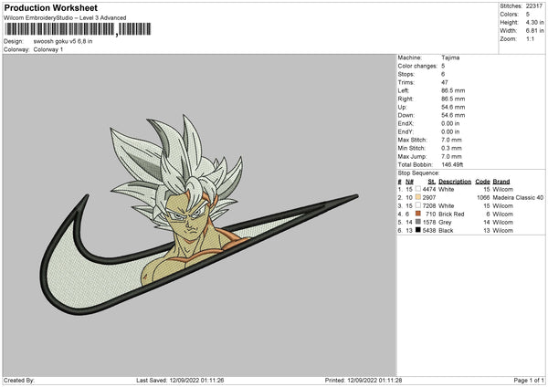Click the Width value 6.81 in
Image resolution: width=548 pixels, height=387 pixels.
534,31
